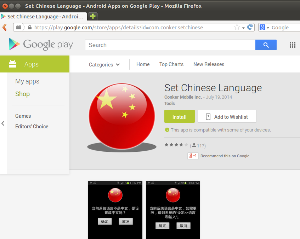
Task: Bookmark page with the star icon
Action: tap(237, 27)
